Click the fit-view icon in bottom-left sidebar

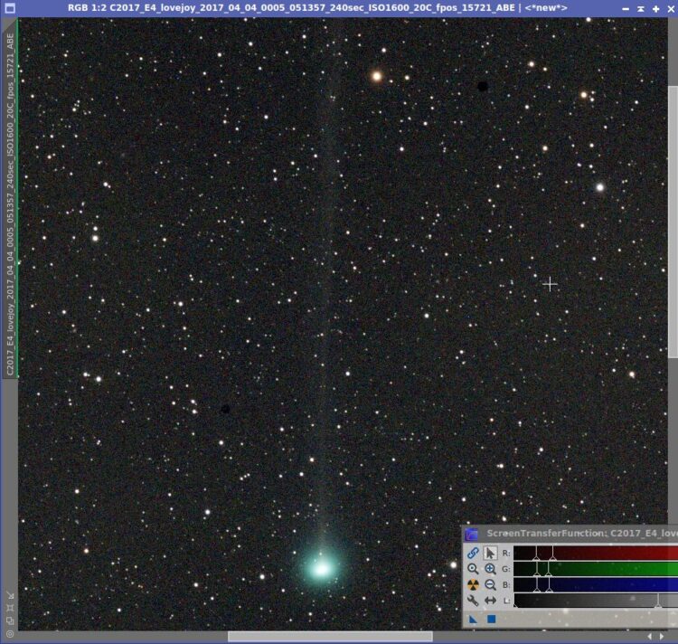click(x=10, y=608)
